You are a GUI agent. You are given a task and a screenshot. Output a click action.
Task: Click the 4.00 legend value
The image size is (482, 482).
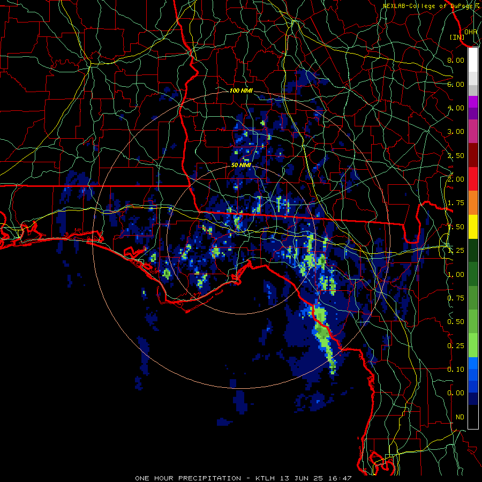[x=456, y=108]
